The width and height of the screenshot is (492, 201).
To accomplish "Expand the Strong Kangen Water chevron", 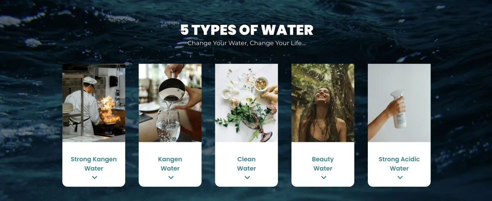I will [x=94, y=177].
